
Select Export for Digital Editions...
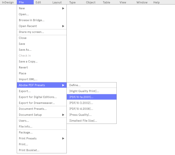tap(42, 97)
